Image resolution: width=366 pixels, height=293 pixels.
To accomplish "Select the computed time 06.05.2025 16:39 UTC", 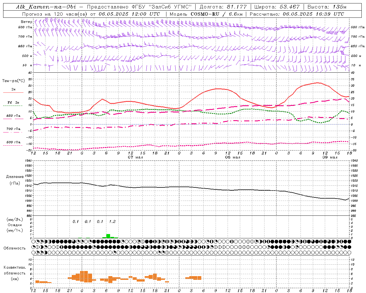I will point(313,14).
